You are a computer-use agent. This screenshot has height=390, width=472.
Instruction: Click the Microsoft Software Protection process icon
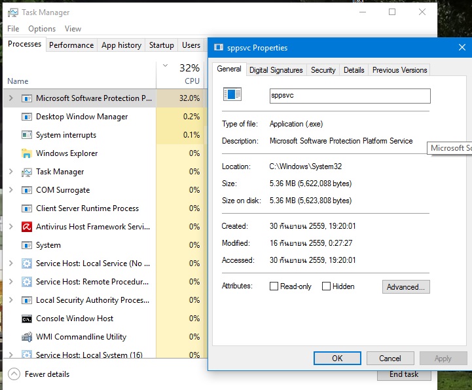tap(27, 98)
